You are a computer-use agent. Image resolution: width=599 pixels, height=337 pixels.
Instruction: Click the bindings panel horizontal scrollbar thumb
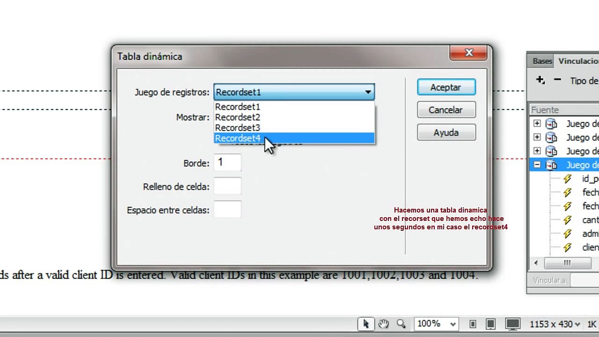[567, 263]
